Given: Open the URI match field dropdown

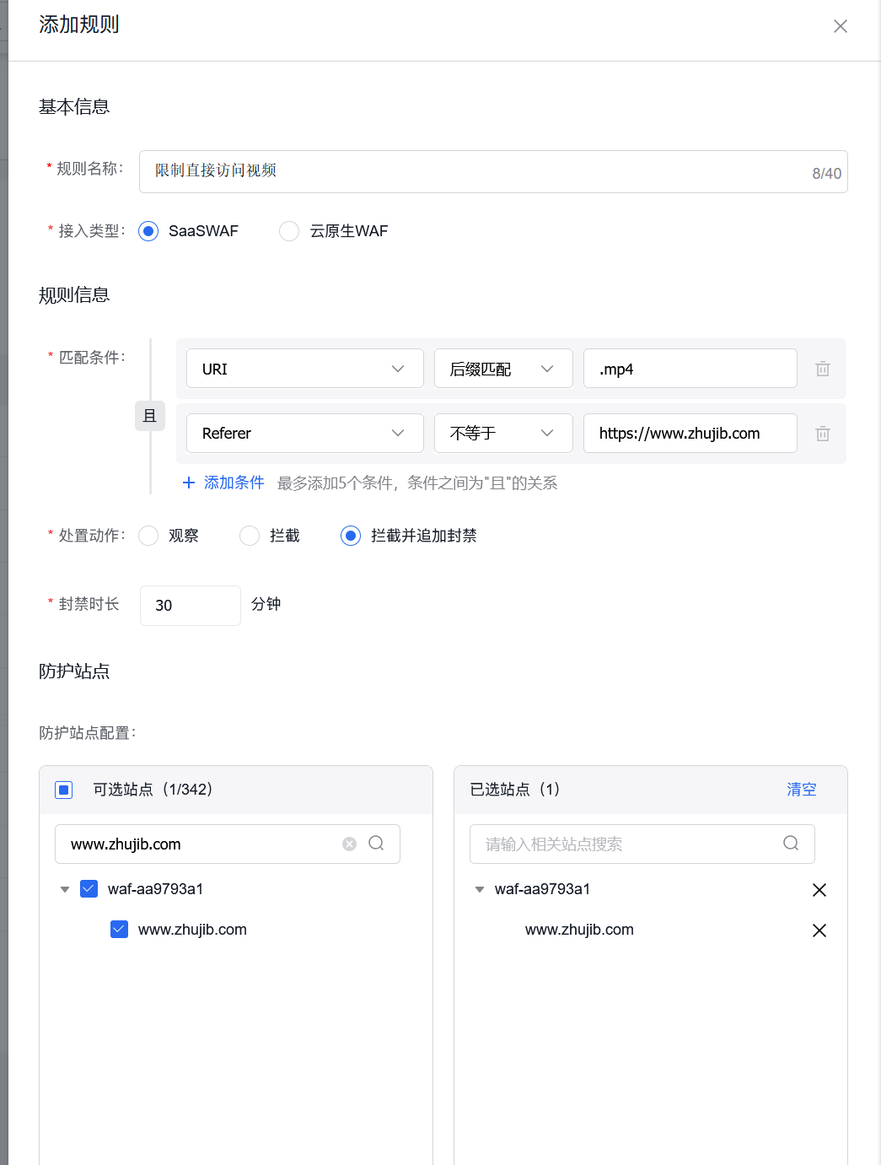Looking at the screenshot, I should point(305,369).
